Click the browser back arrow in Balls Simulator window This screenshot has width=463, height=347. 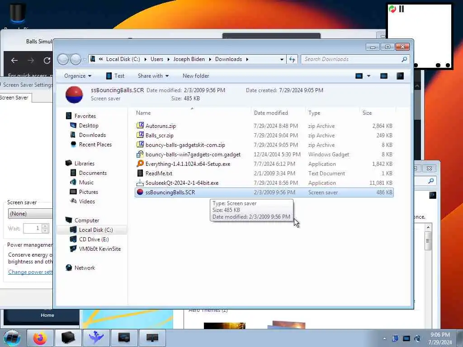point(14,61)
